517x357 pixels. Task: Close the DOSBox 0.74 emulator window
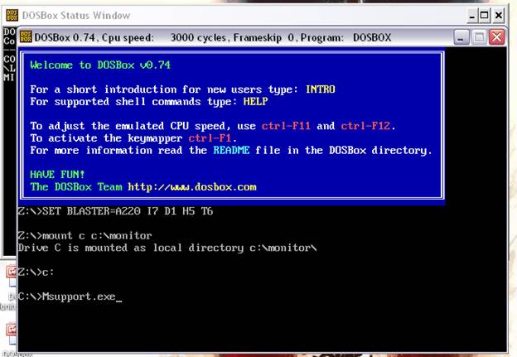point(496,37)
